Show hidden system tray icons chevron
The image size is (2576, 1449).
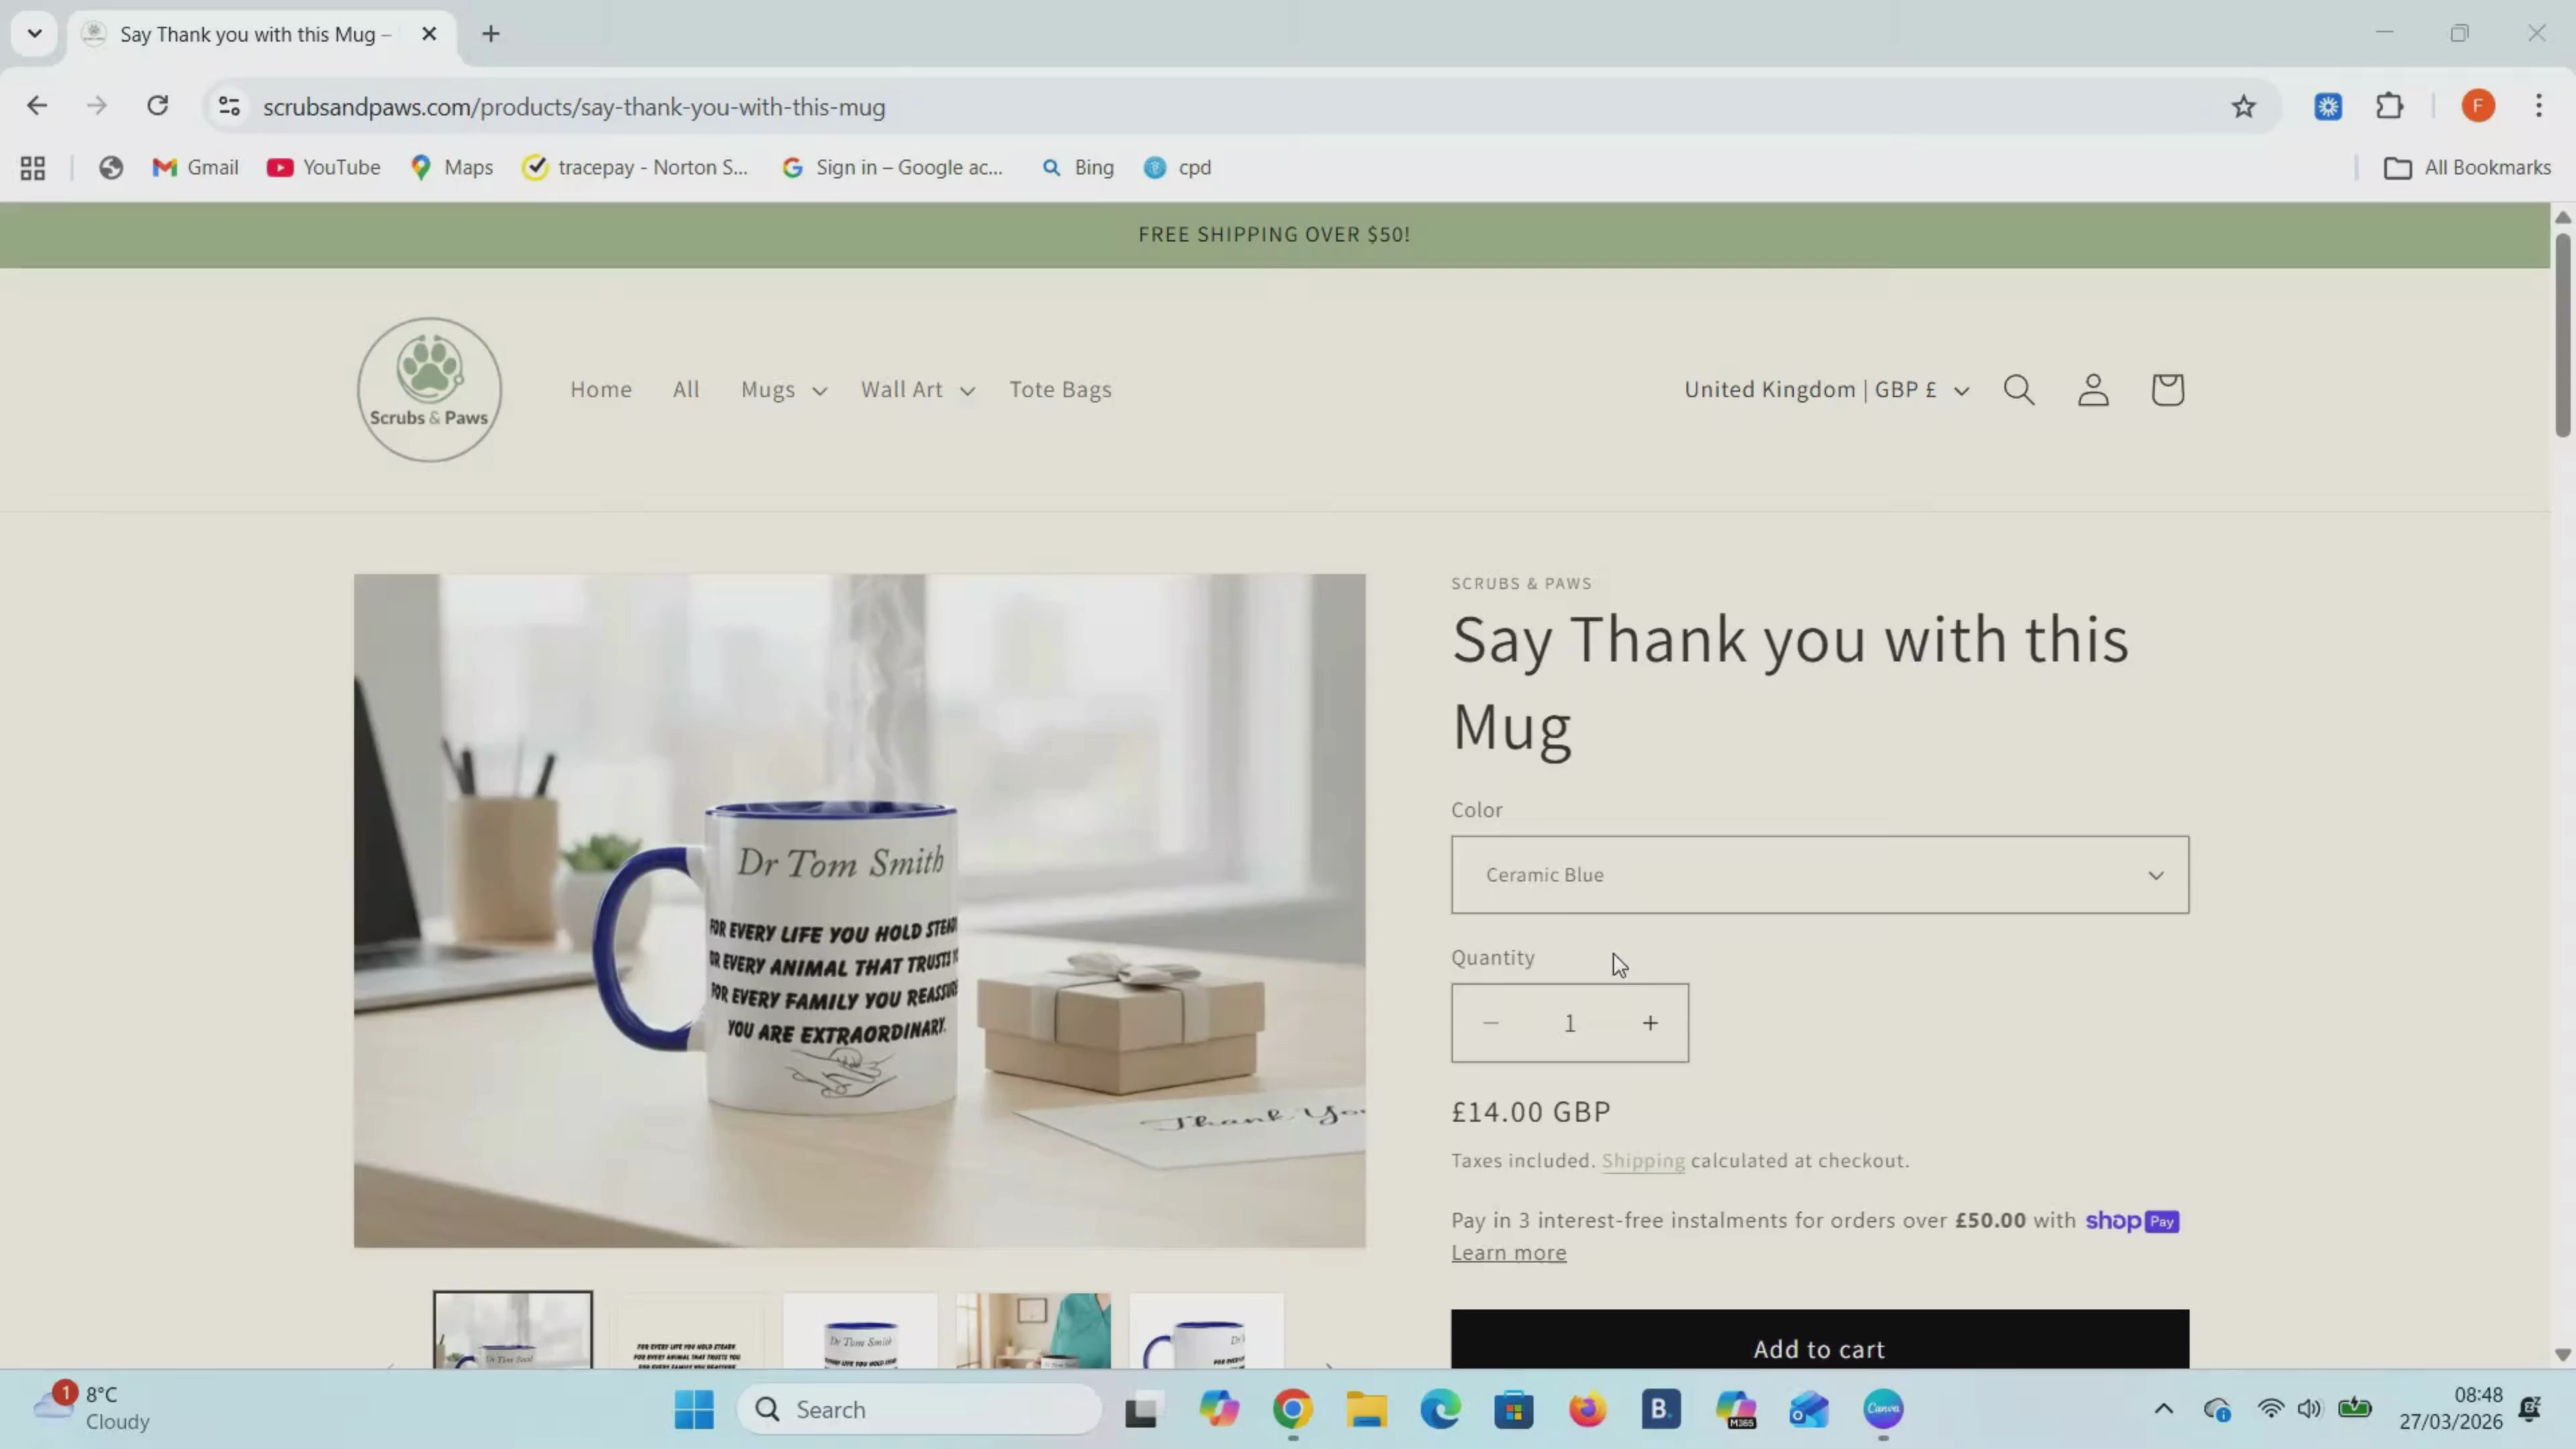(x=2163, y=1409)
